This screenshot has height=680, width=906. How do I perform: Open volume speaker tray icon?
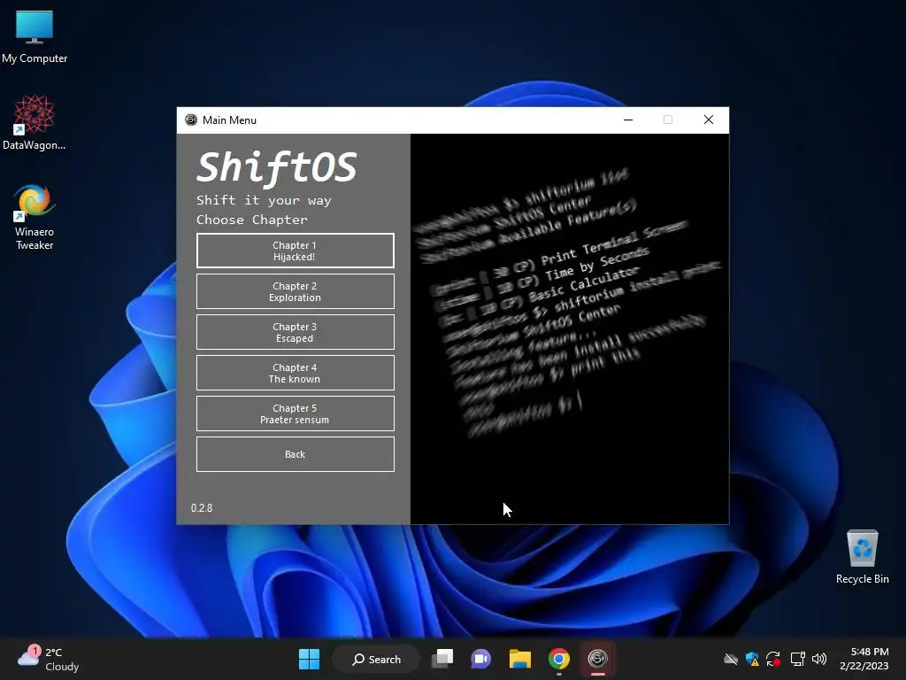[818, 659]
